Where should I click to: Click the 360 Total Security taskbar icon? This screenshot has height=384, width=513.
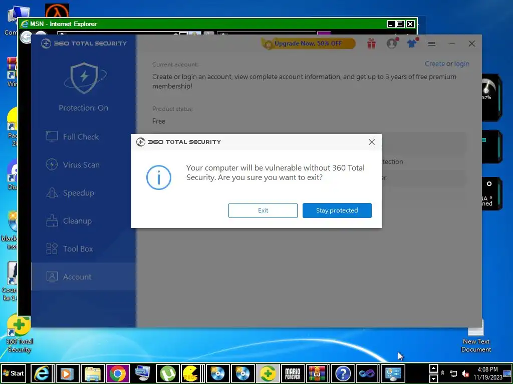[268, 373]
